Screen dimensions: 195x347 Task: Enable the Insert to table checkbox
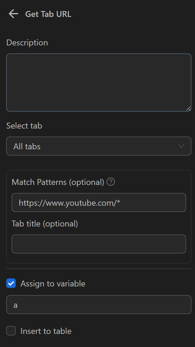pyautogui.click(x=11, y=331)
